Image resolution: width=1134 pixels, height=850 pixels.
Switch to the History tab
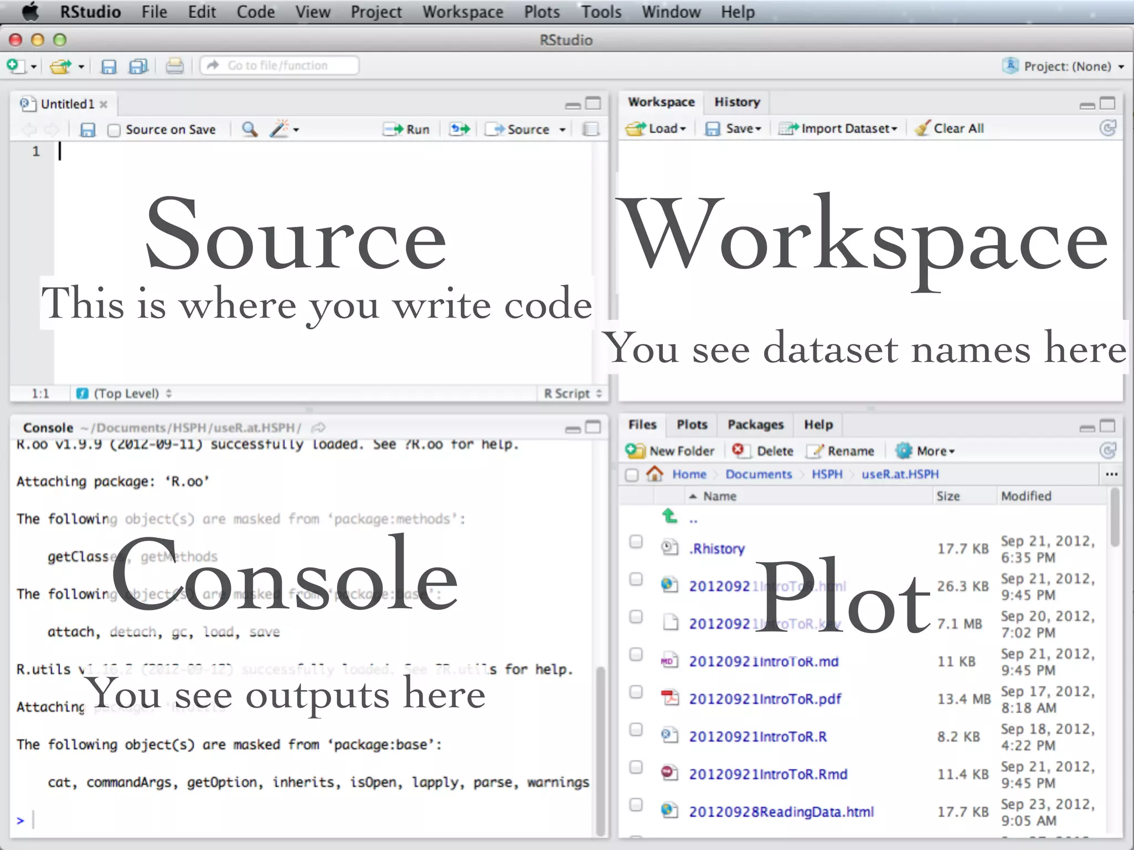[737, 102]
